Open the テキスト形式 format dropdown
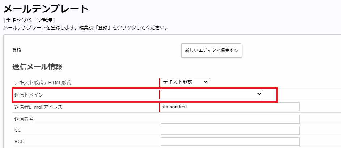341x148 pixels. pyautogui.click(x=185, y=82)
